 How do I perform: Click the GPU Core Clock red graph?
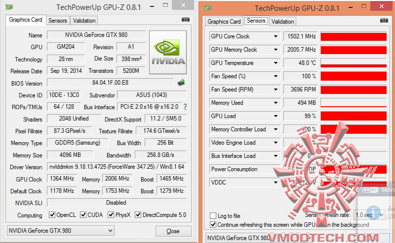point(354,36)
